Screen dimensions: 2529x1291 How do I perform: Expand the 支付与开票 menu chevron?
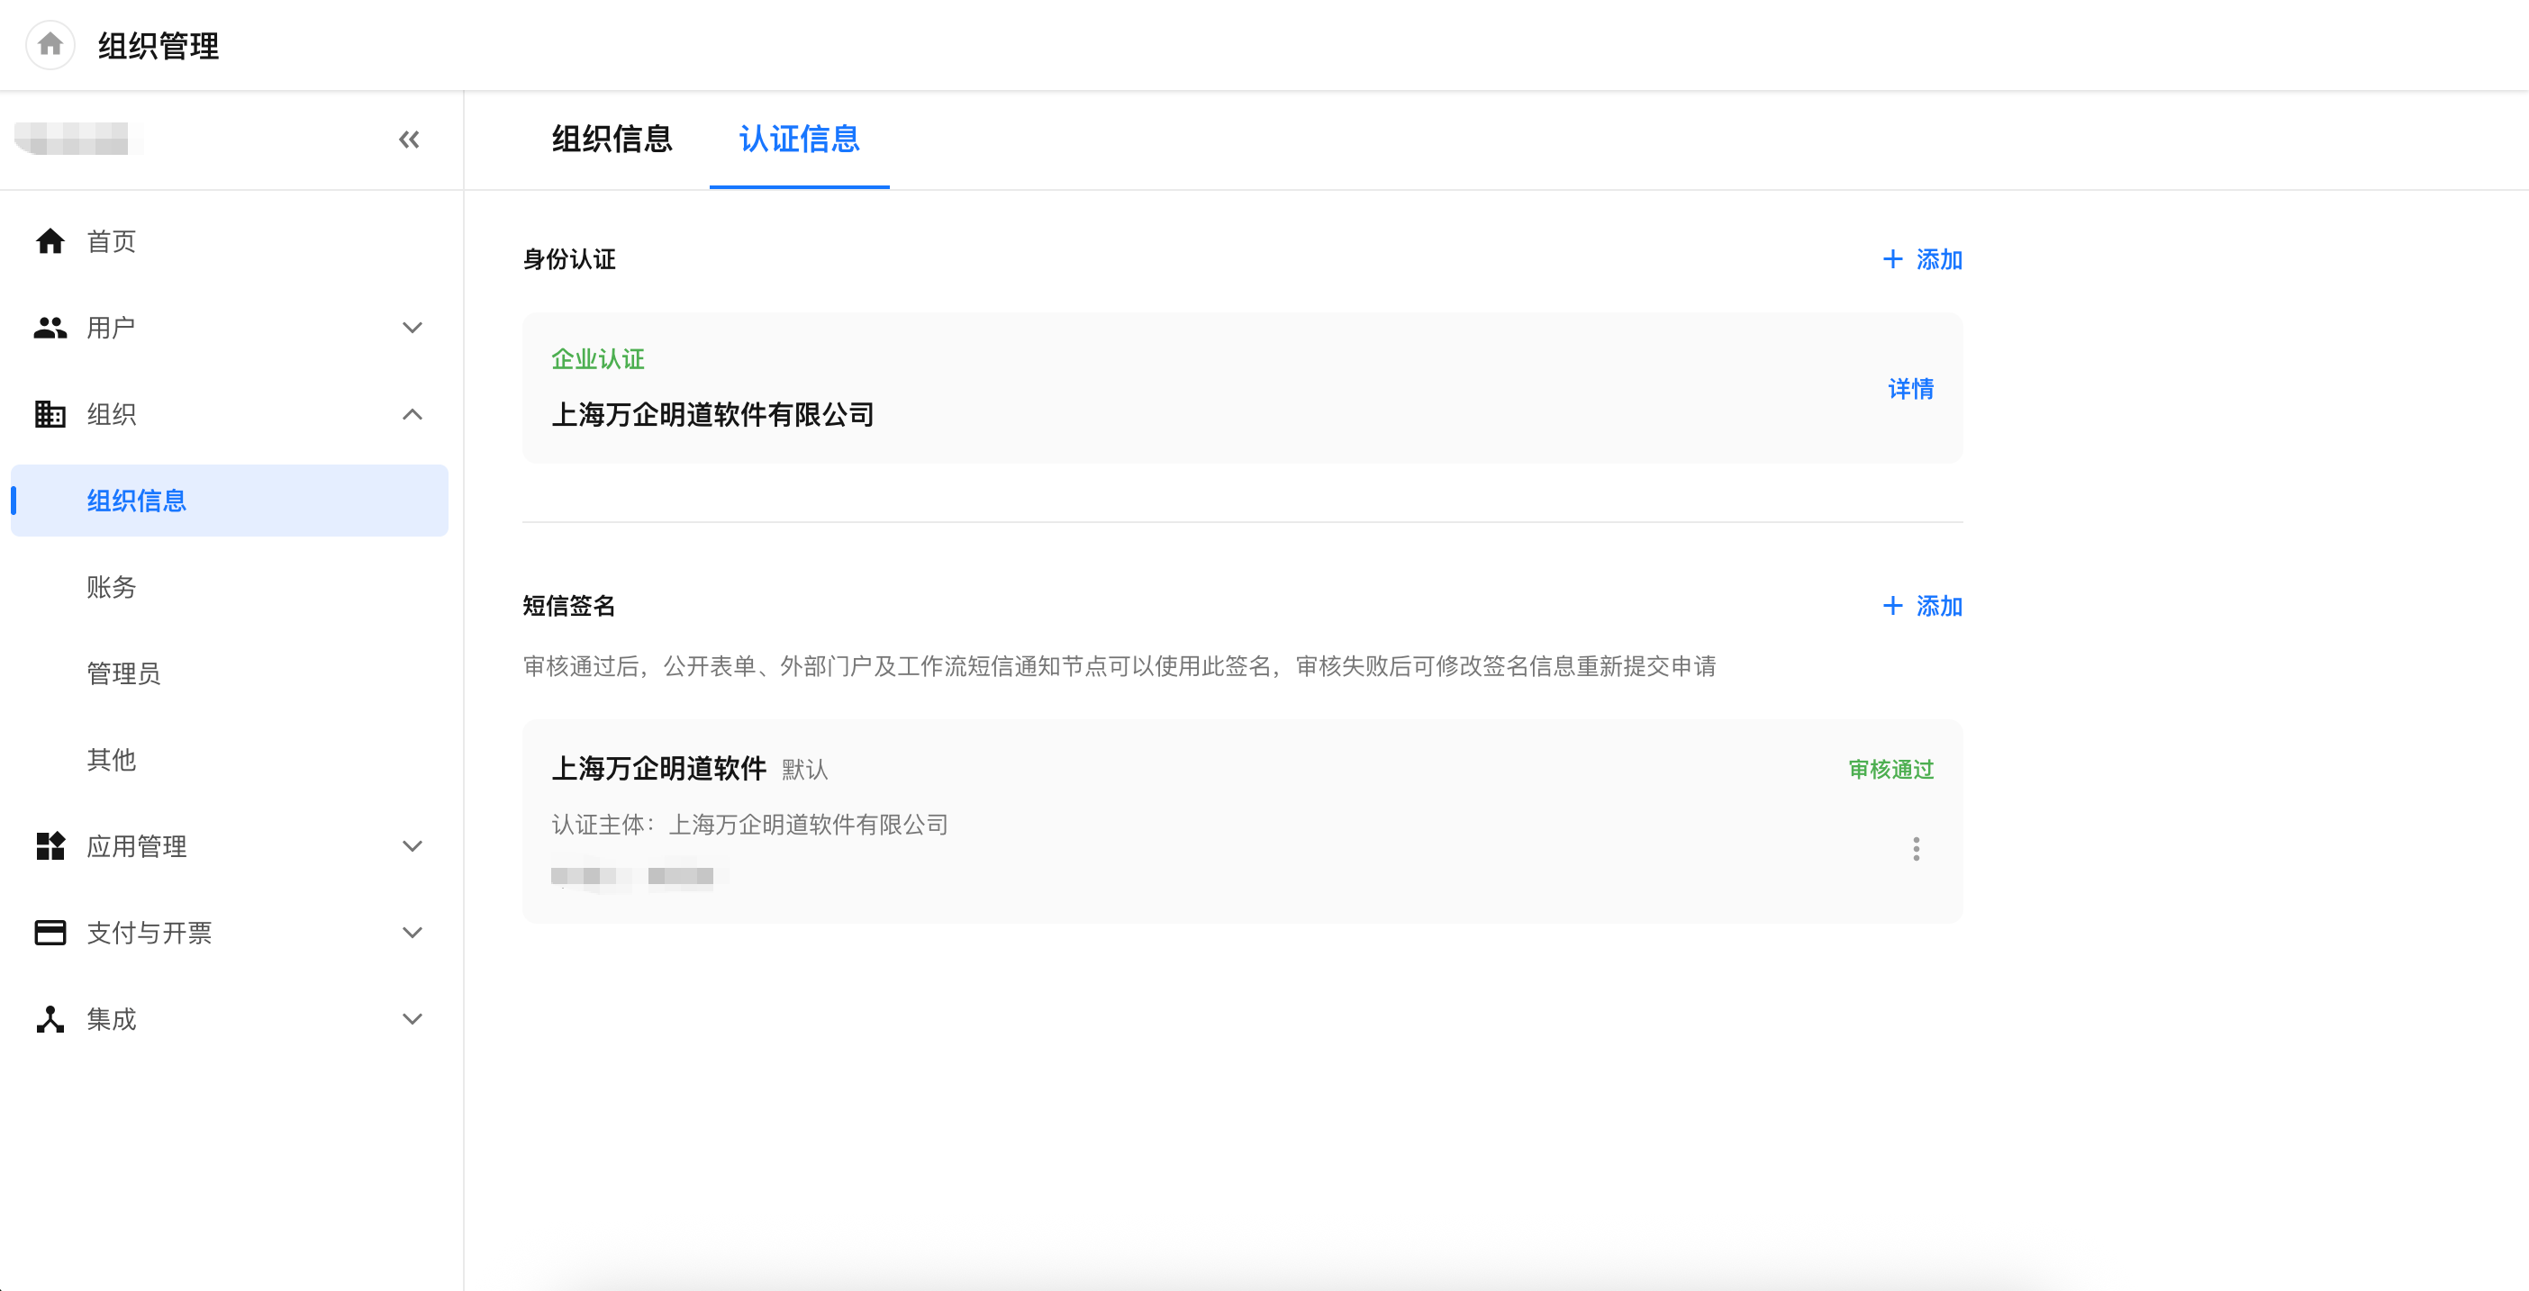(x=412, y=932)
